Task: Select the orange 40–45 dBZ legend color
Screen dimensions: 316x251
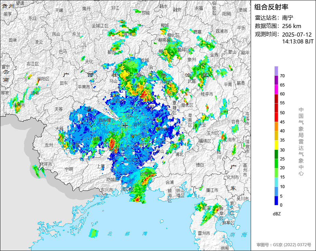Action: pos(276,127)
